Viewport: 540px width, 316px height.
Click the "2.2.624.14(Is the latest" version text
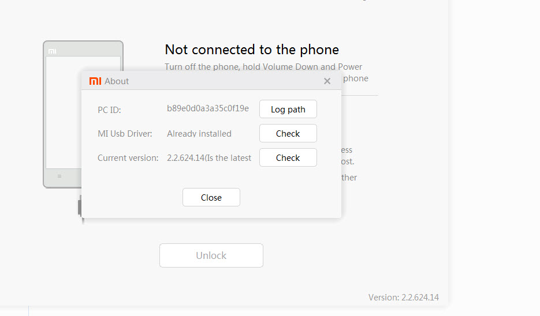(208, 158)
